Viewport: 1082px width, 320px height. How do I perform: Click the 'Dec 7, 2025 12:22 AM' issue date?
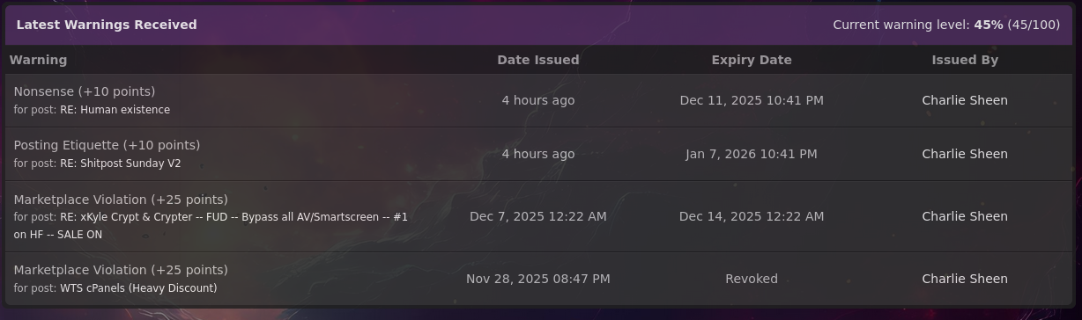538,216
